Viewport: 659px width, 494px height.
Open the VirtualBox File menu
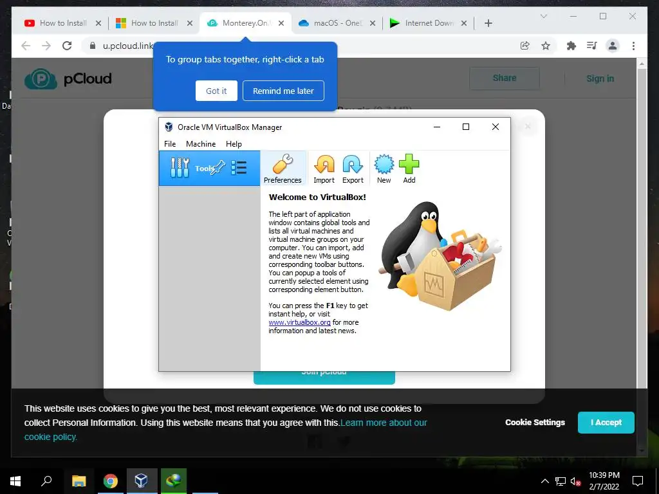coord(170,144)
